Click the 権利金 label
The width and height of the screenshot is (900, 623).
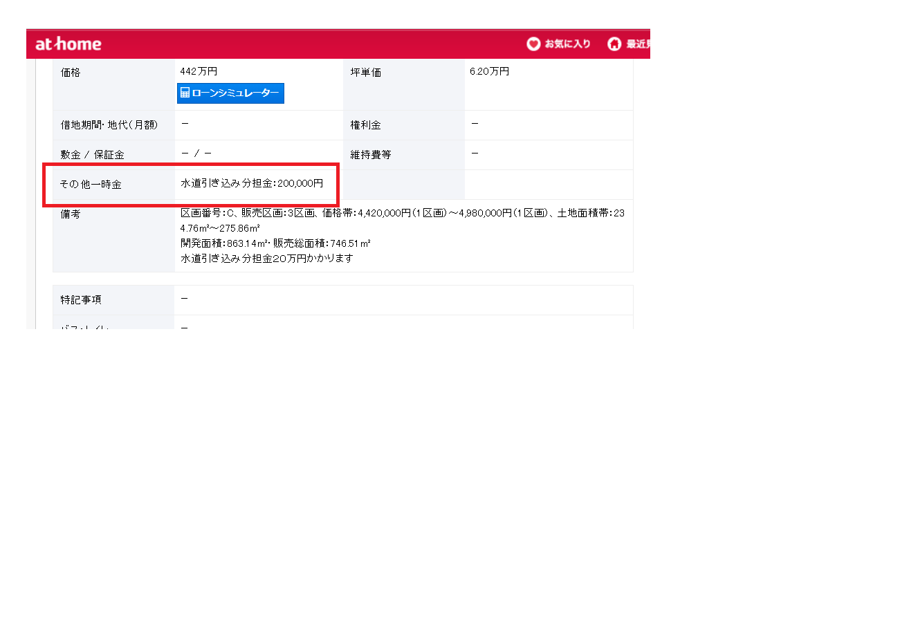pyautogui.click(x=365, y=125)
